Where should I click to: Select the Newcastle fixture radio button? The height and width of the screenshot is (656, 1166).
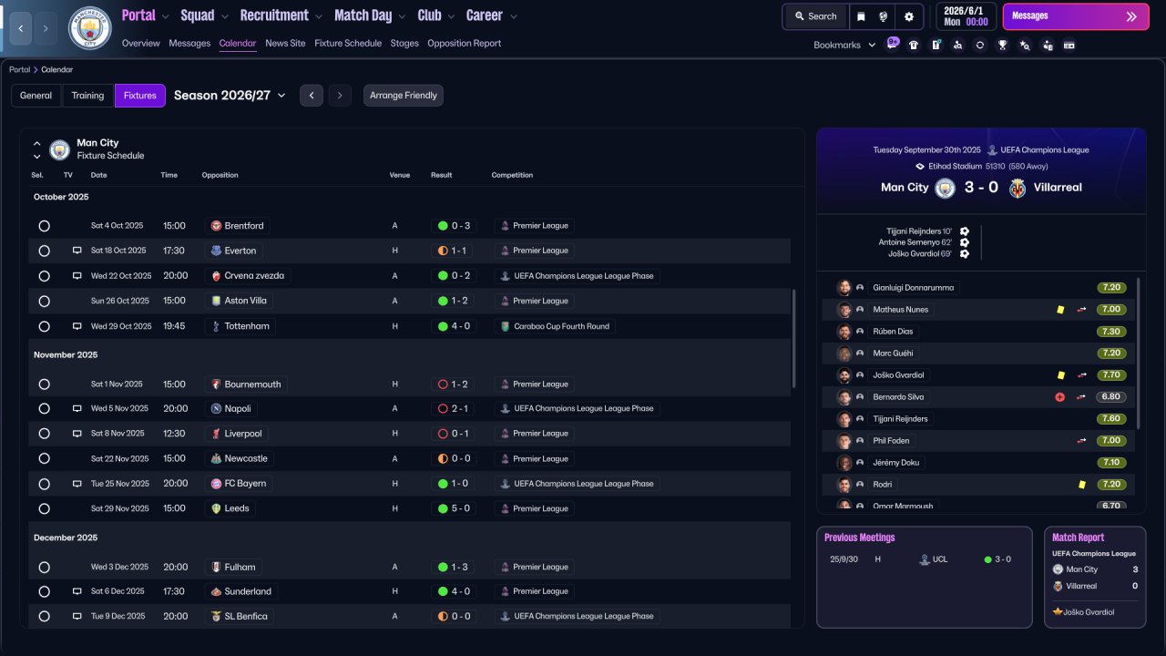[x=44, y=459]
